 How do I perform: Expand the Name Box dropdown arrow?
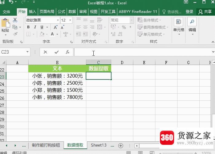coord(28,52)
